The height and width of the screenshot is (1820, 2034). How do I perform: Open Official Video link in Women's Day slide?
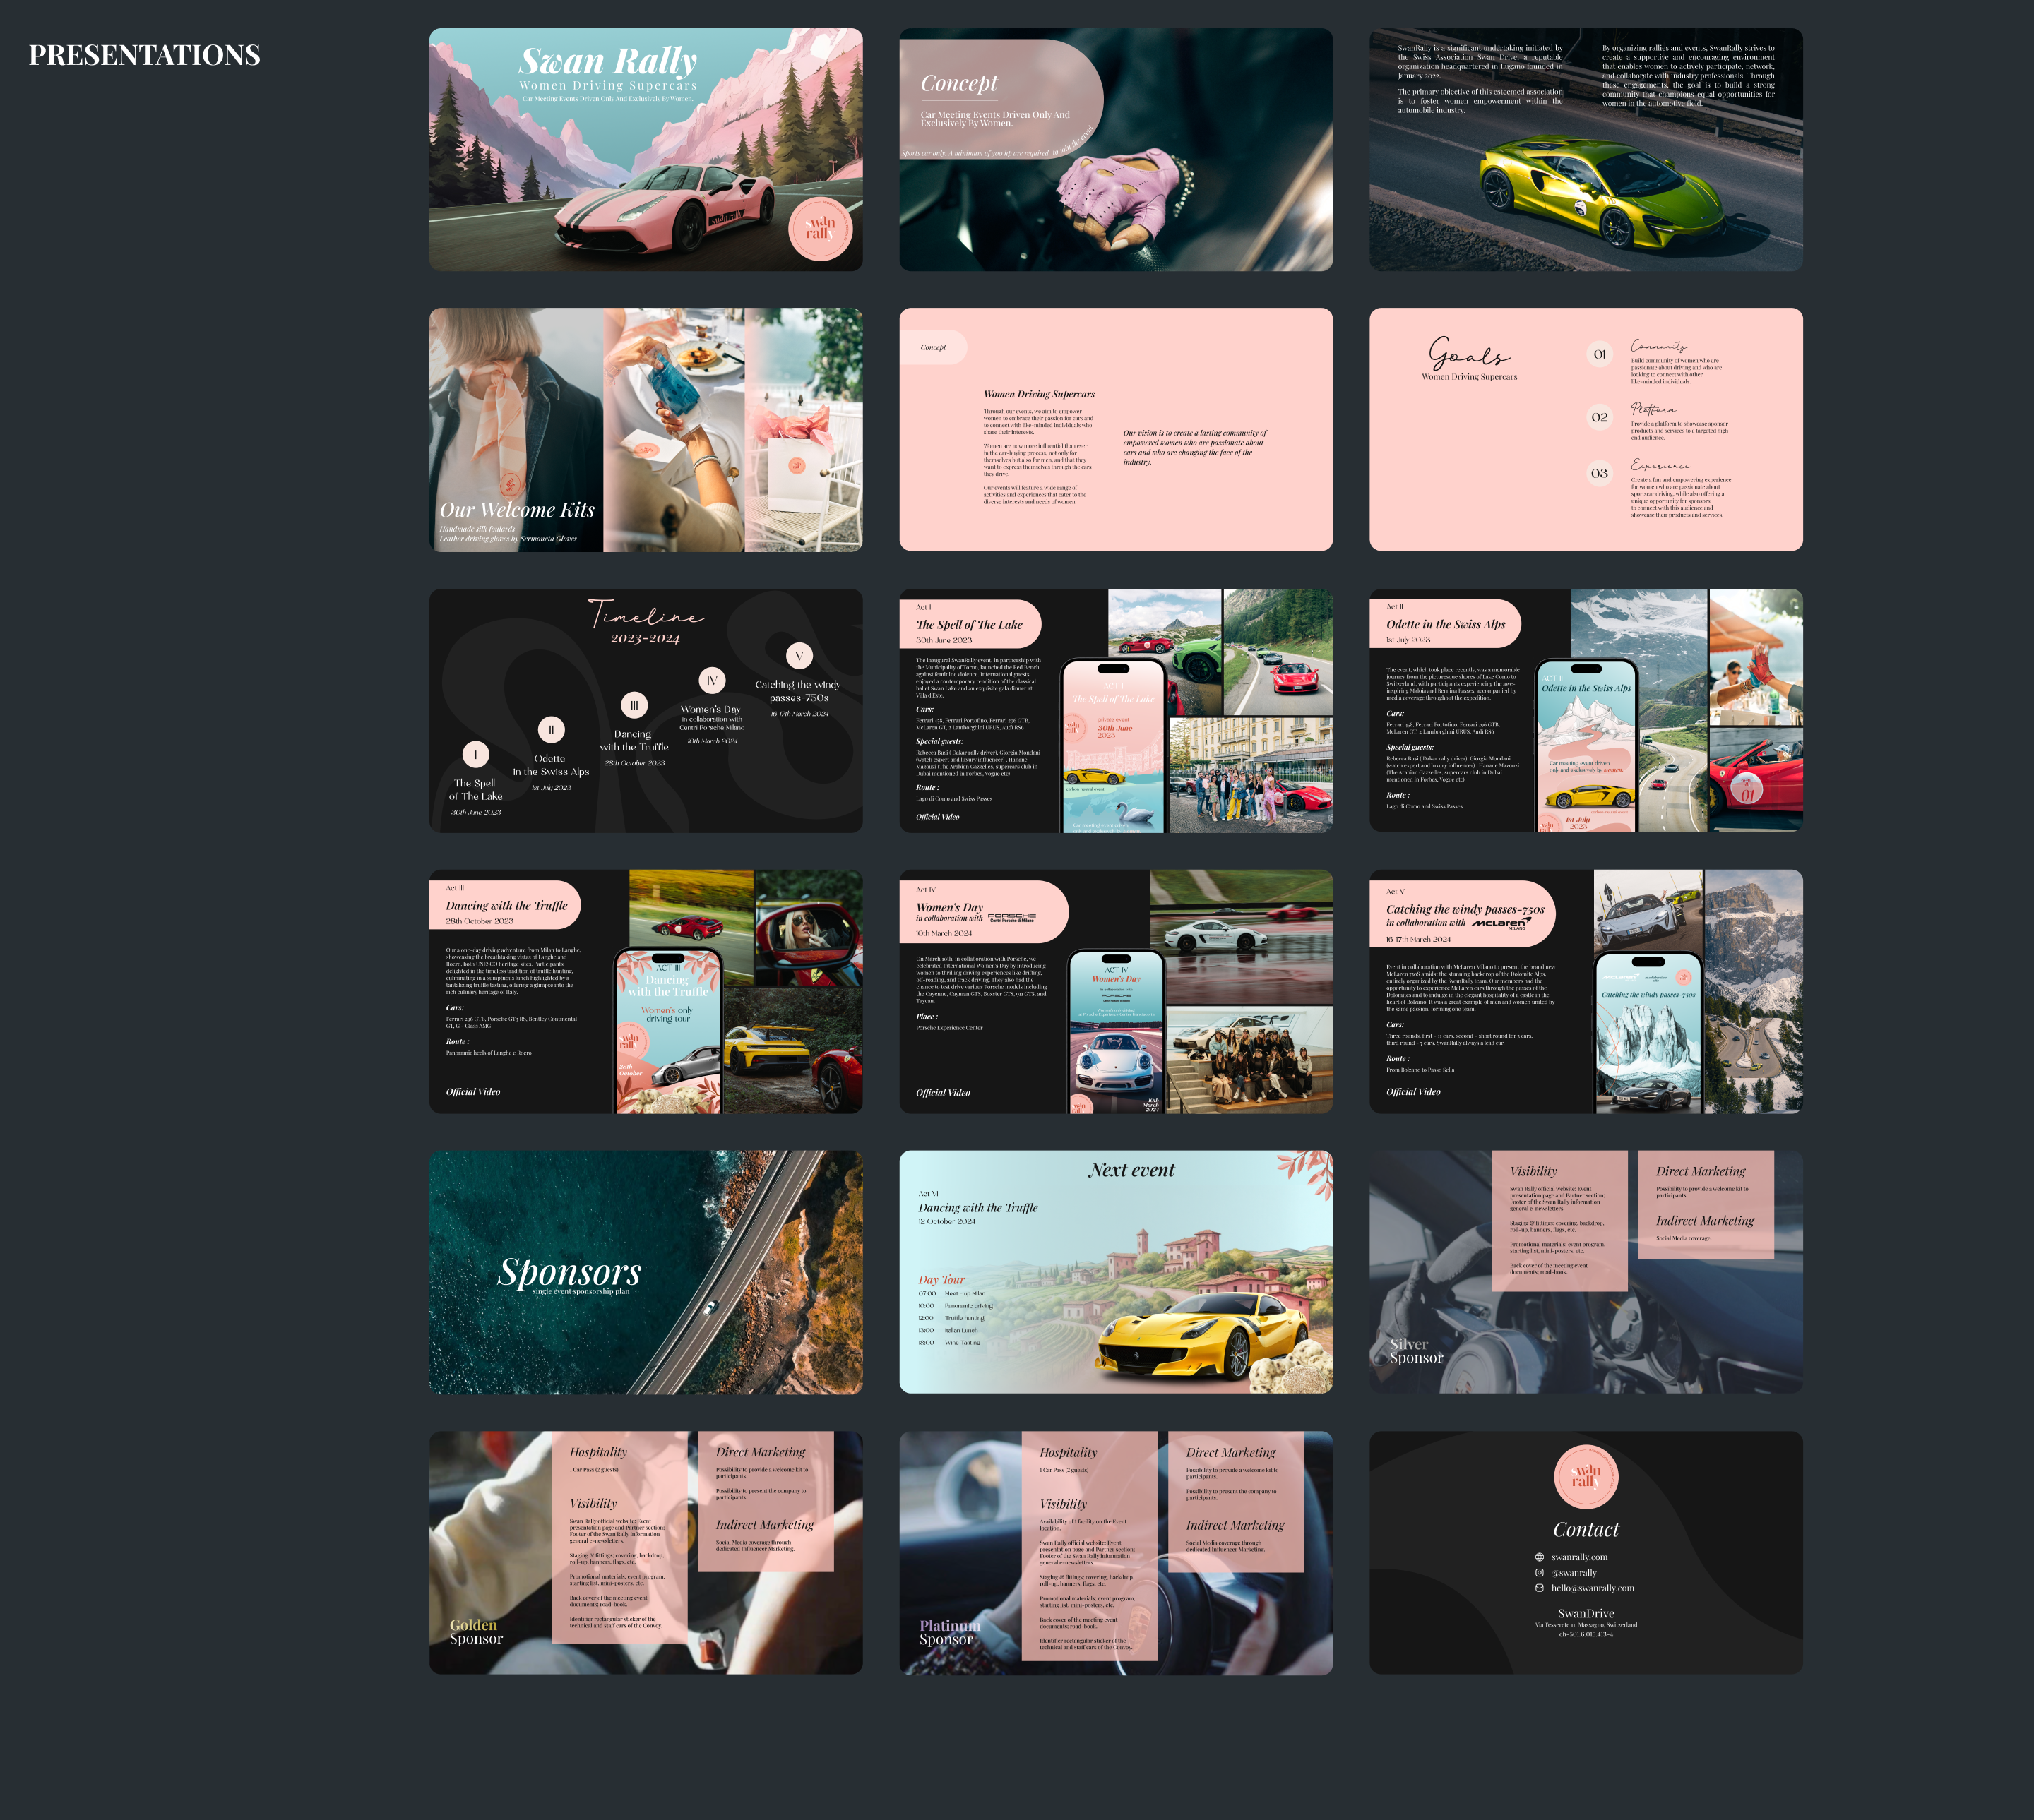tap(942, 1093)
